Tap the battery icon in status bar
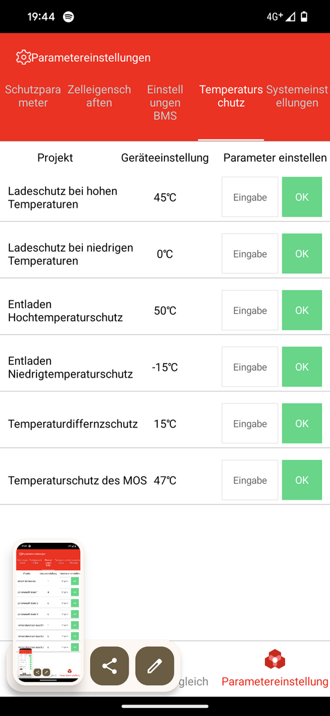Image resolution: width=330 pixels, height=716 pixels. point(304,17)
